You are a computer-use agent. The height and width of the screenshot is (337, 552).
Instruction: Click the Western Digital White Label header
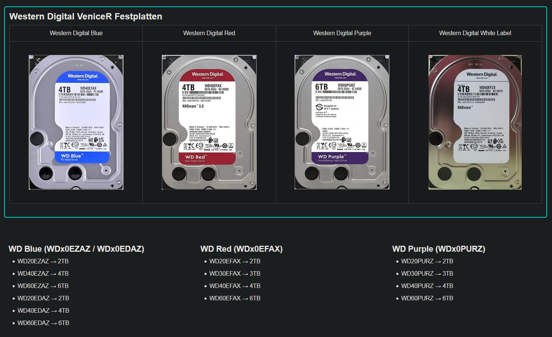click(475, 33)
